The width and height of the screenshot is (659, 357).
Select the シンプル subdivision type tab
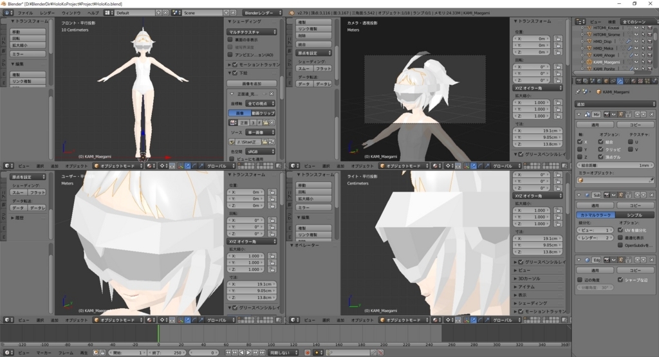[x=635, y=215]
